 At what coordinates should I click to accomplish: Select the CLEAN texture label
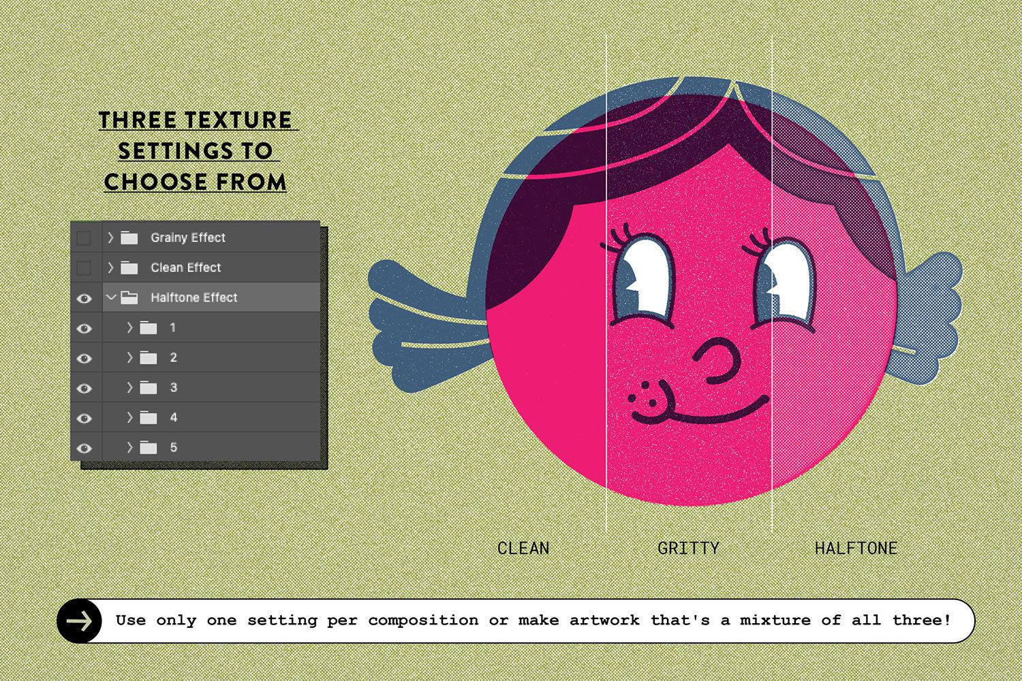coord(525,547)
